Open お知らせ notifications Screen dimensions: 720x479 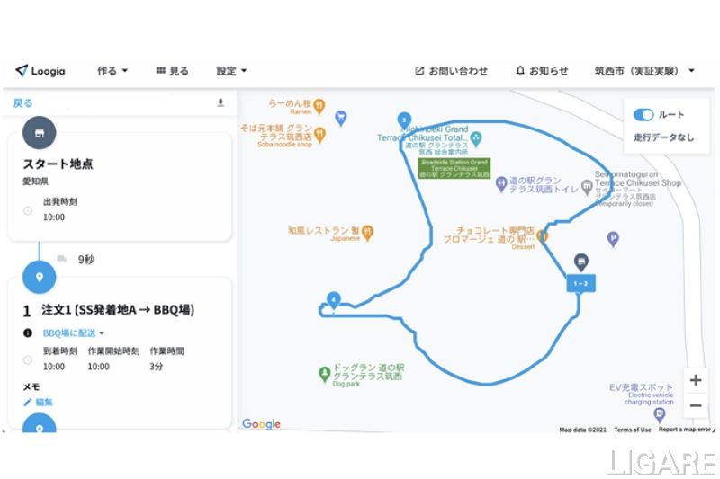(x=542, y=71)
